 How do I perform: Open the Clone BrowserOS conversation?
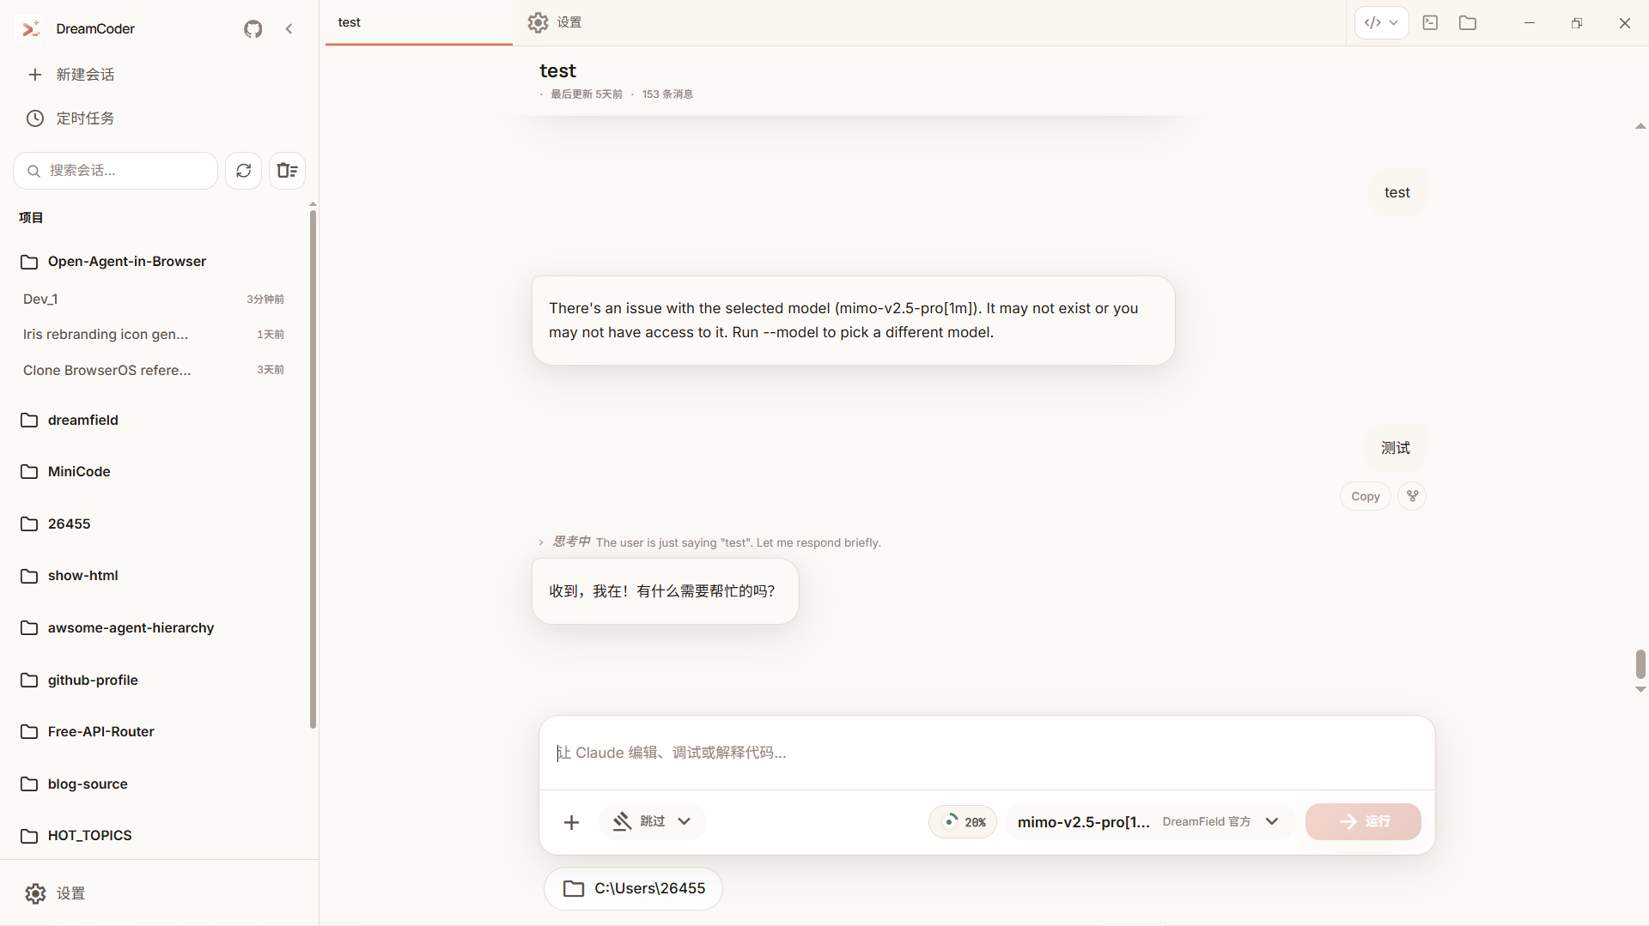(x=155, y=370)
